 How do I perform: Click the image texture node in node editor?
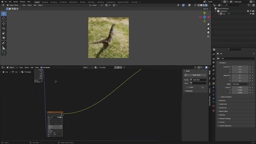55,124
